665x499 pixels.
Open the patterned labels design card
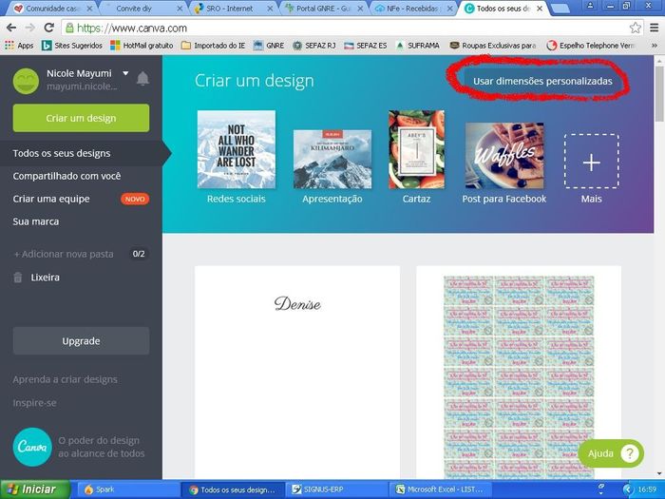click(x=519, y=372)
